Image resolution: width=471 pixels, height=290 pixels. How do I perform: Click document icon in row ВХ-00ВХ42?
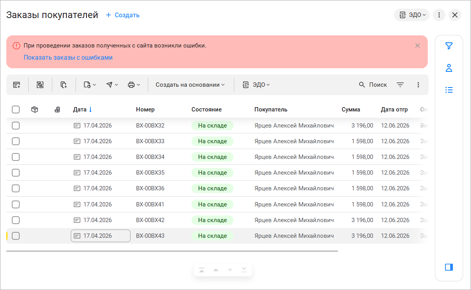pyautogui.click(x=77, y=220)
